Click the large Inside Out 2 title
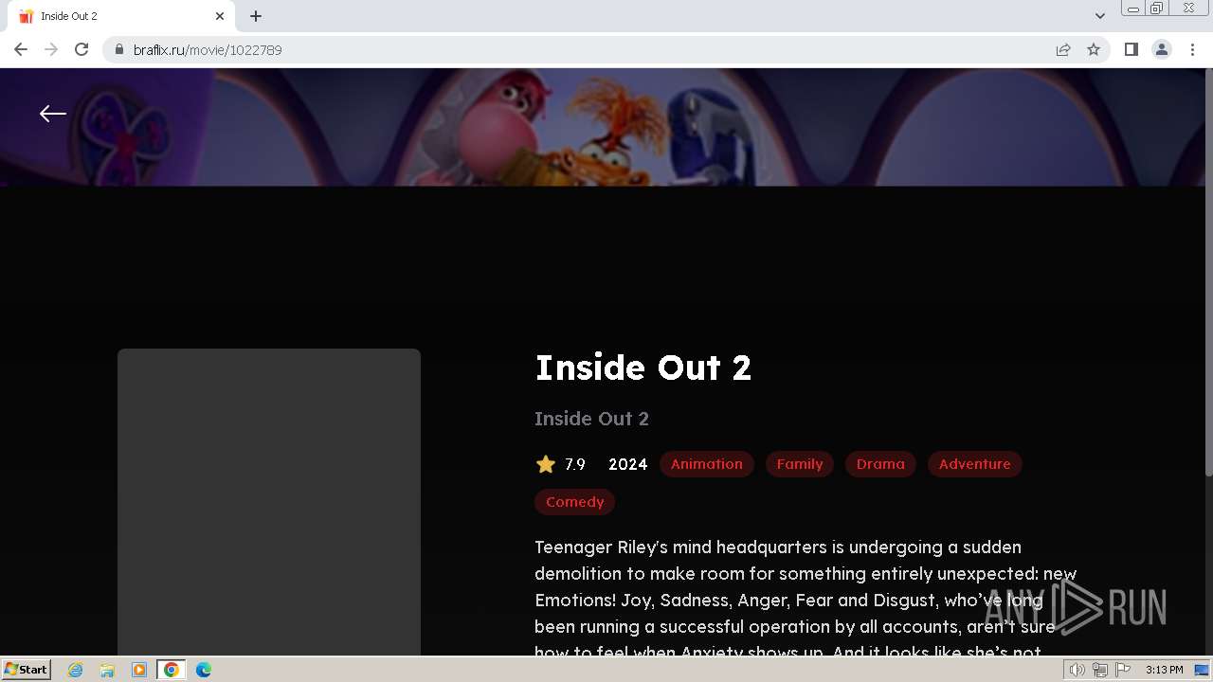The height and width of the screenshot is (682, 1213). coord(643,368)
